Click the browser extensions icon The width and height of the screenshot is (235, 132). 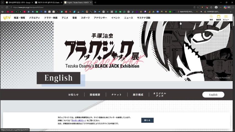[x=211, y=7]
